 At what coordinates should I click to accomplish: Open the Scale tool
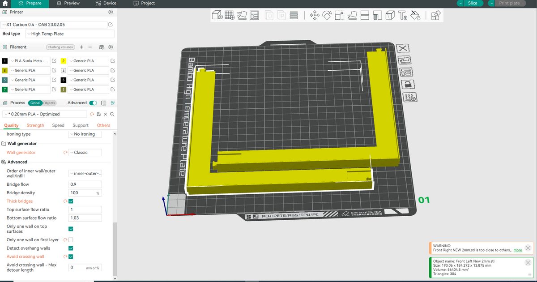[x=339, y=15]
